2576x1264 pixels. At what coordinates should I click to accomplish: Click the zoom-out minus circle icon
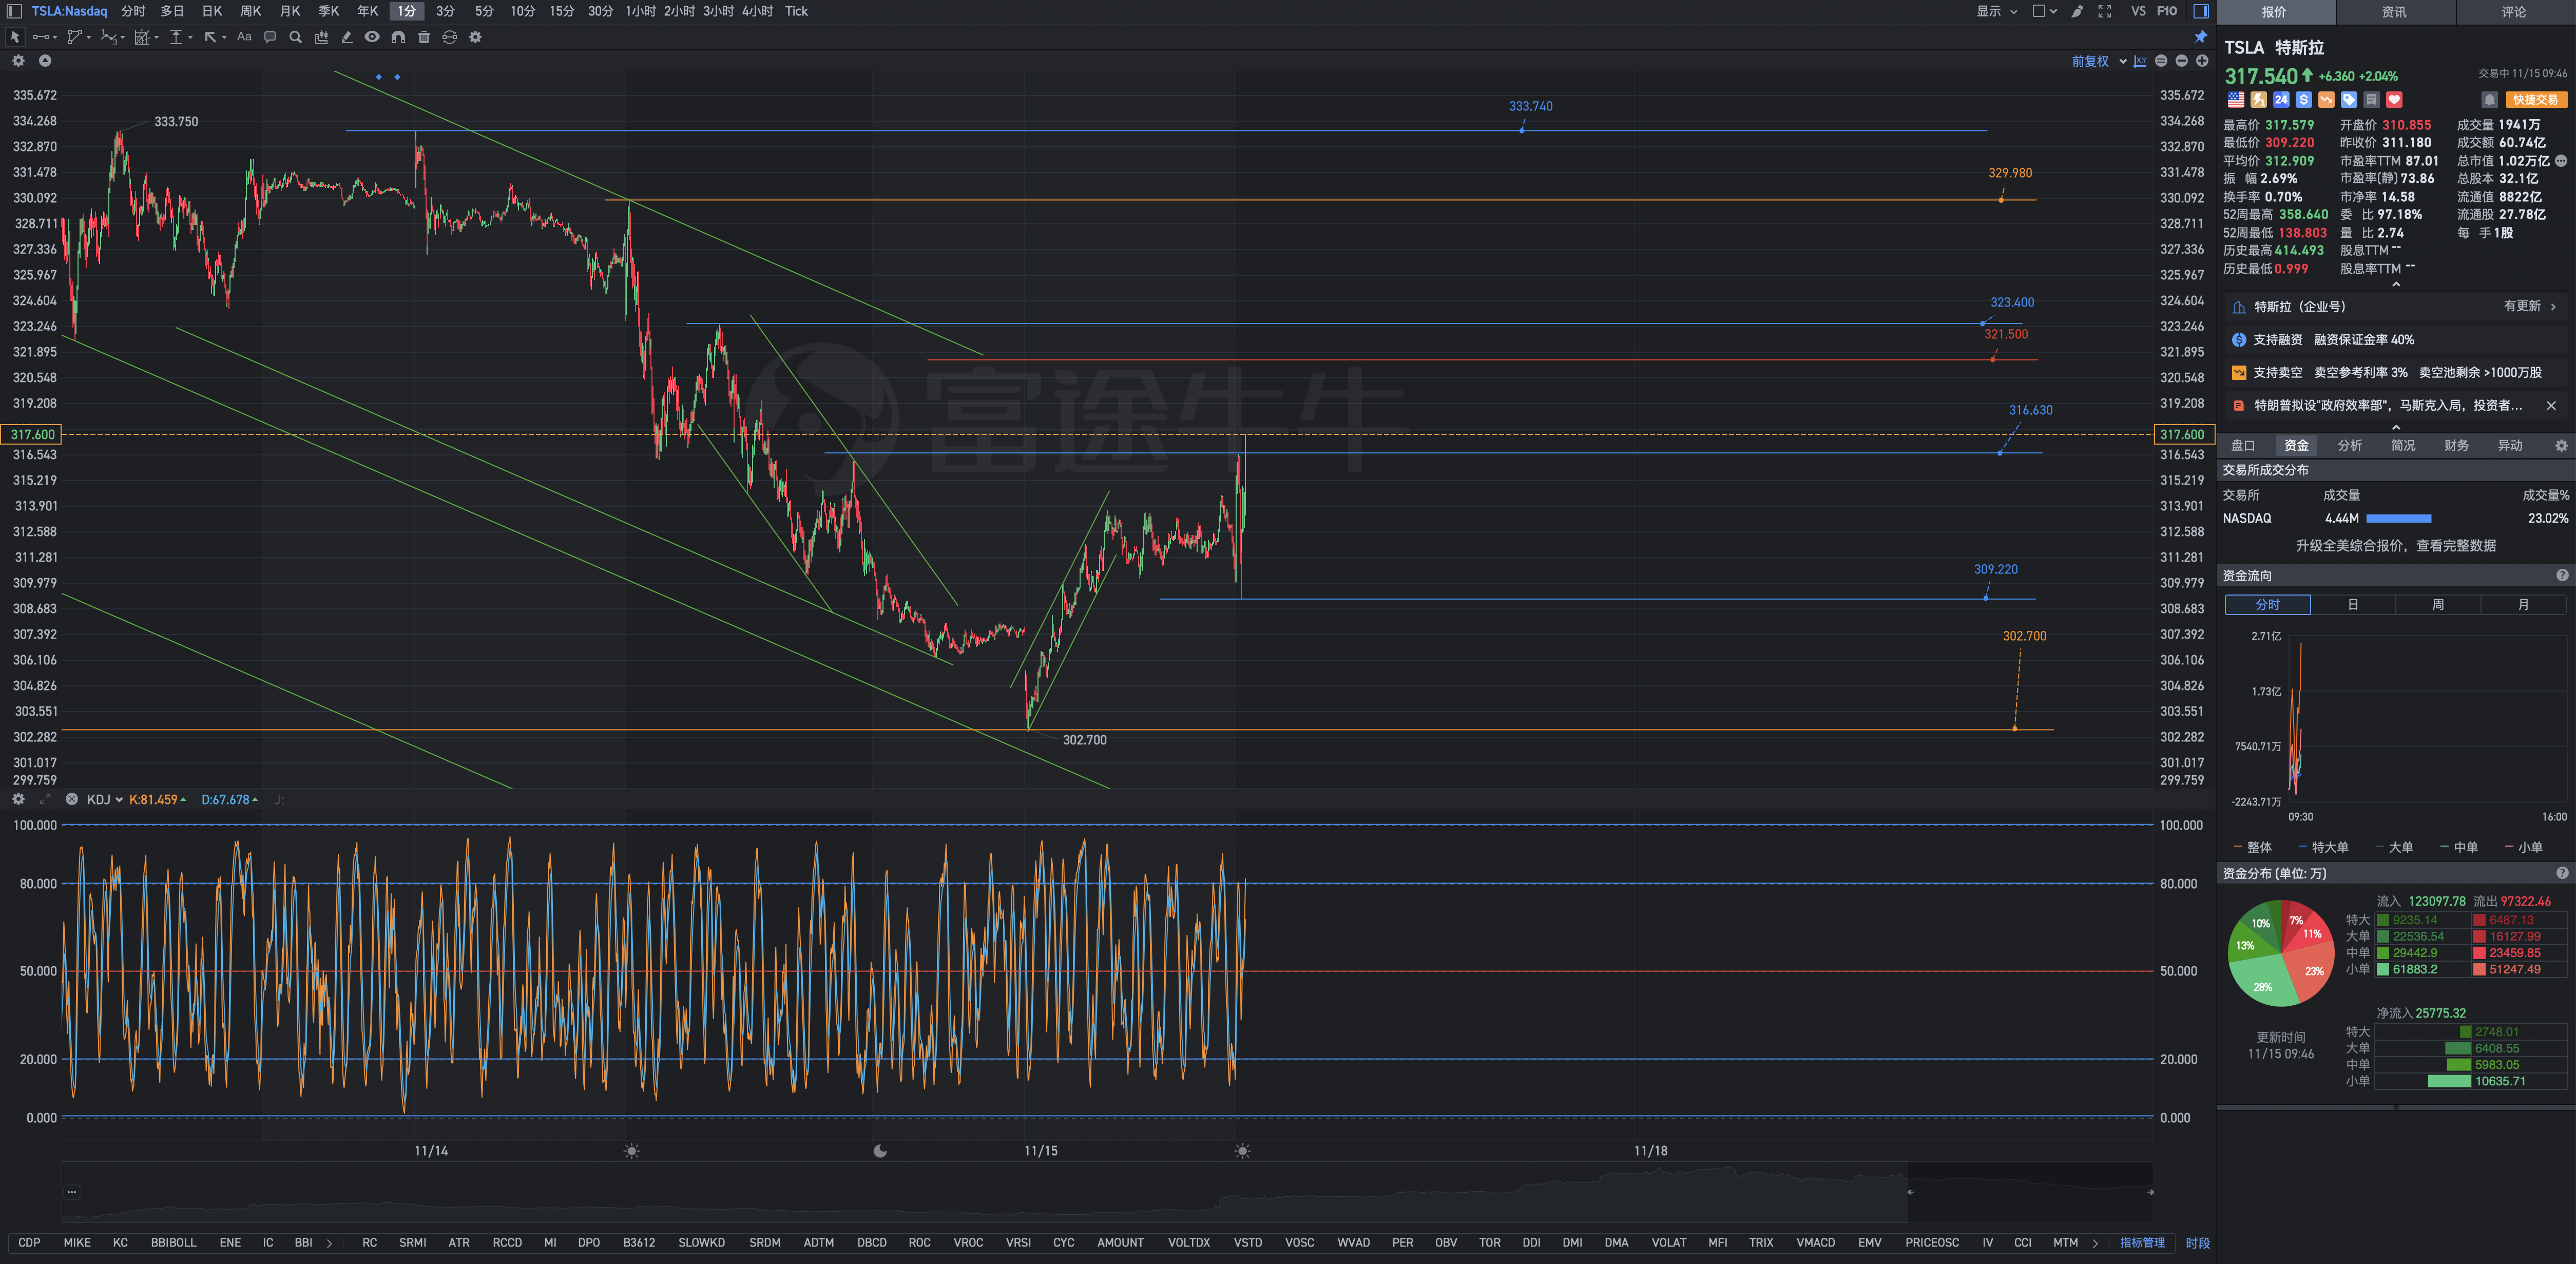coord(2182,61)
